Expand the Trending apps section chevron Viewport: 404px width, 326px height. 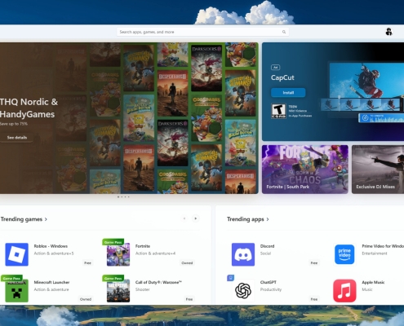[x=268, y=219]
